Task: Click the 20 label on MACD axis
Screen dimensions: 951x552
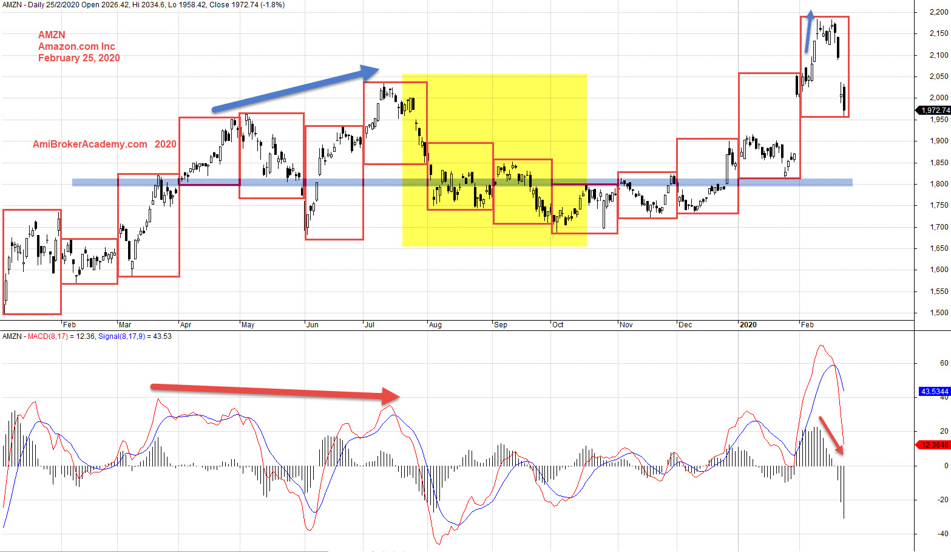Action: click(944, 432)
